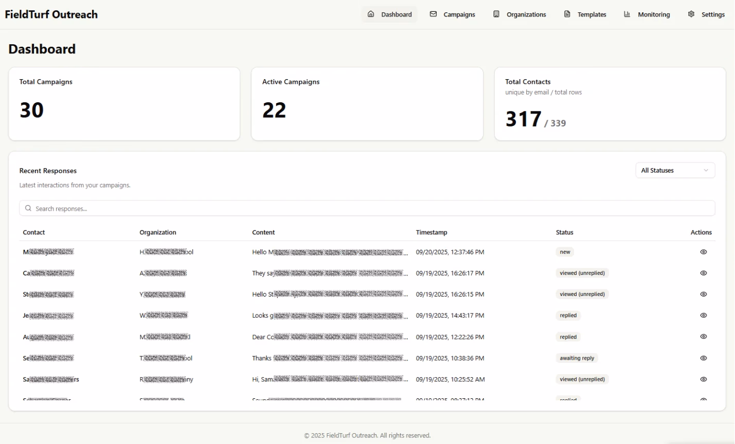Click the 'replied' badge at 14:43:17 PM row
The width and height of the screenshot is (735, 444).
568,316
